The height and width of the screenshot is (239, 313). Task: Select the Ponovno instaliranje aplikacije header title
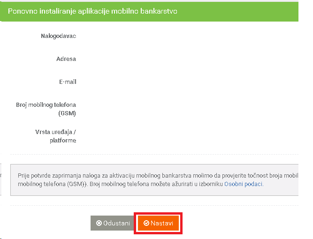point(92,11)
